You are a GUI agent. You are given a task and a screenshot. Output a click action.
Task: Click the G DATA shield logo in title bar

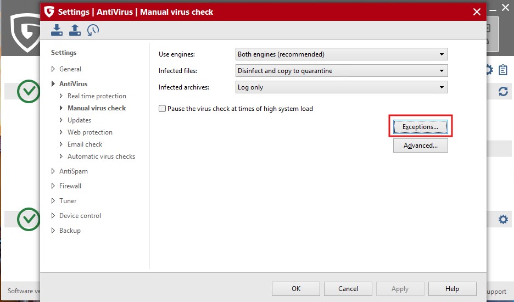click(49, 12)
